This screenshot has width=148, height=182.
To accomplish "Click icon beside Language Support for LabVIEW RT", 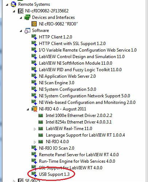I will pos(40,135).
